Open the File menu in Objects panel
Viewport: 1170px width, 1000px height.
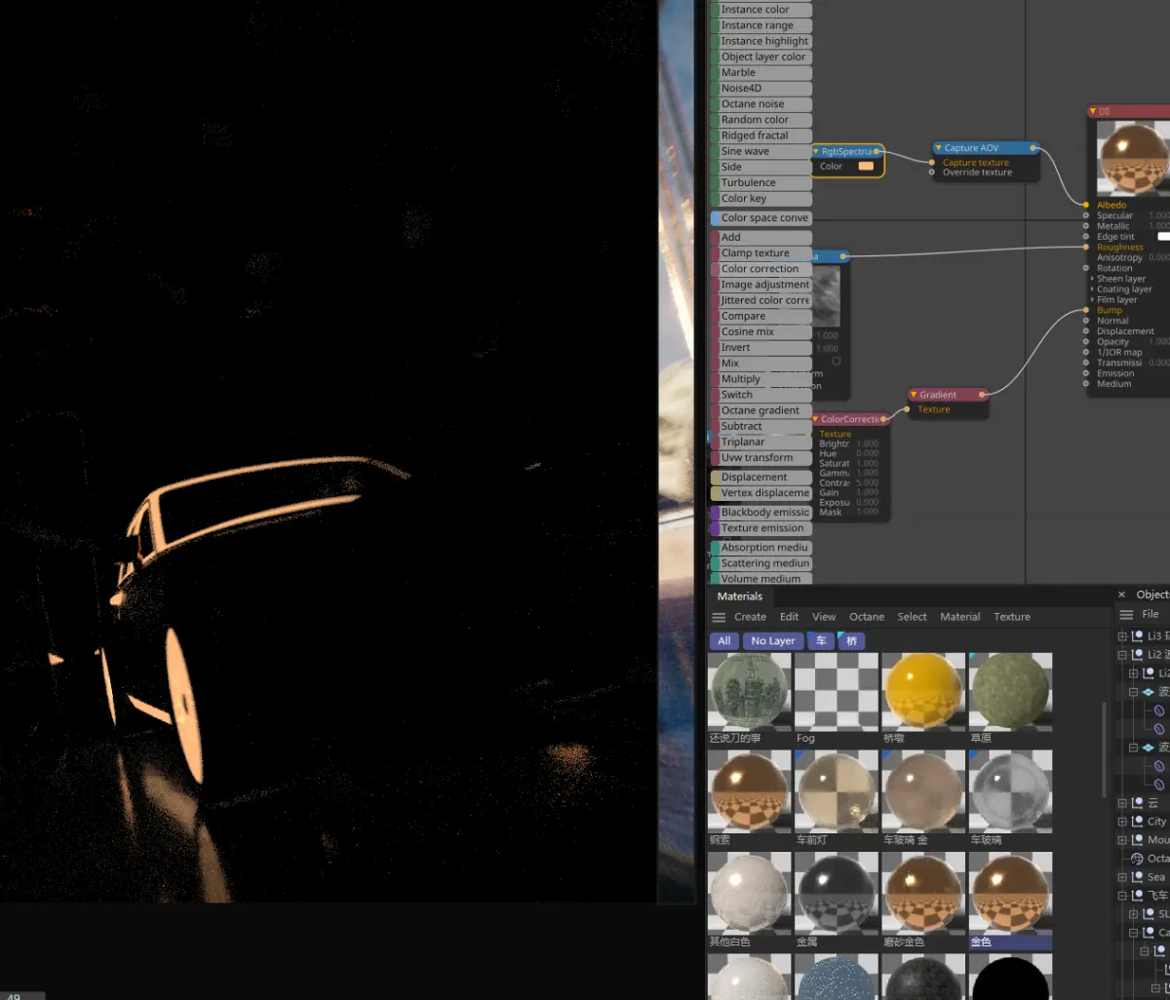tap(1150, 614)
